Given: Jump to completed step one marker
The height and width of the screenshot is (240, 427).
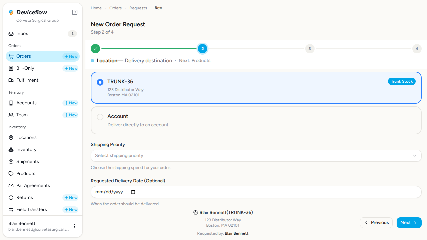Looking at the screenshot, I should [95, 49].
